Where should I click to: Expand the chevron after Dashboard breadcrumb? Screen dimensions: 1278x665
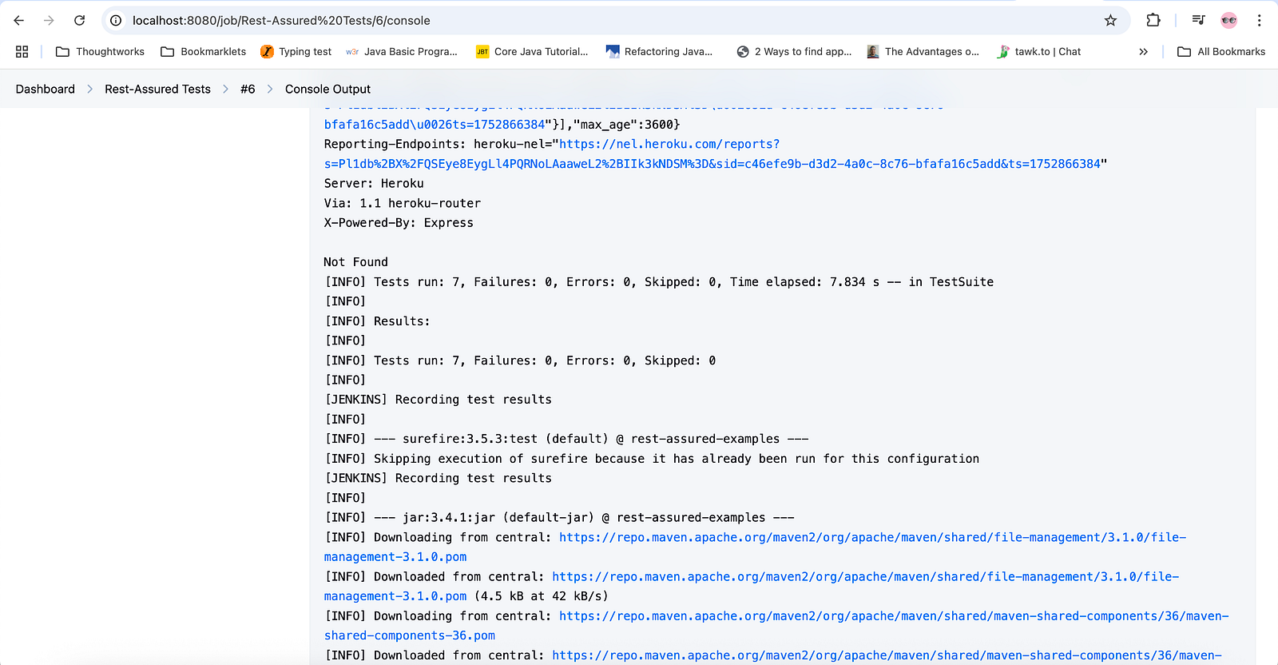pos(90,90)
